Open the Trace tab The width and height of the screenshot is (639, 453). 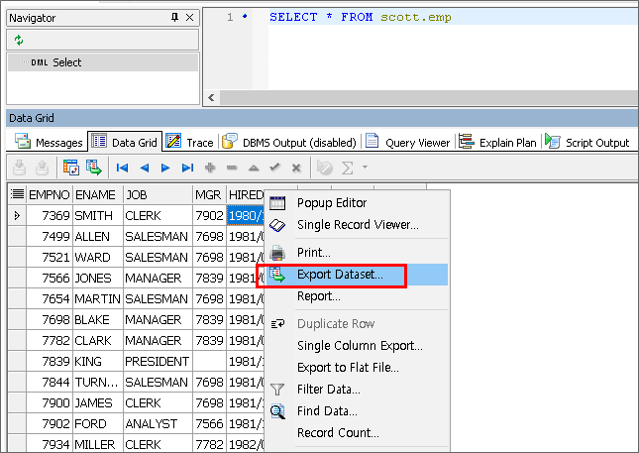click(x=190, y=143)
